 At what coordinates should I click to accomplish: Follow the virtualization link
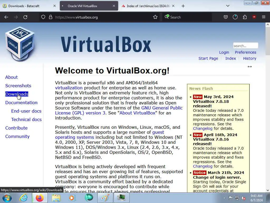point(69,88)
